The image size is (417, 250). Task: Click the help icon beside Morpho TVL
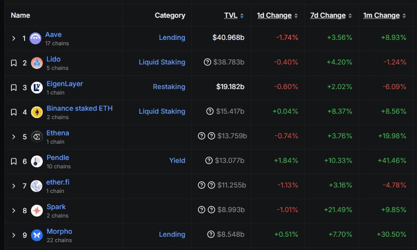[211, 234]
